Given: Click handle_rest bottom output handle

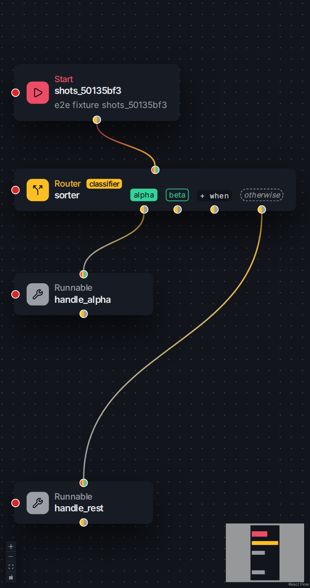Looking at the screenshot, I should [84, 522].
